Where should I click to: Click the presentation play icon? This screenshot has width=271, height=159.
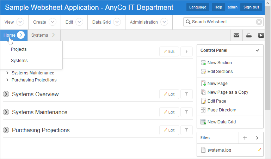(x=261, y=35)
